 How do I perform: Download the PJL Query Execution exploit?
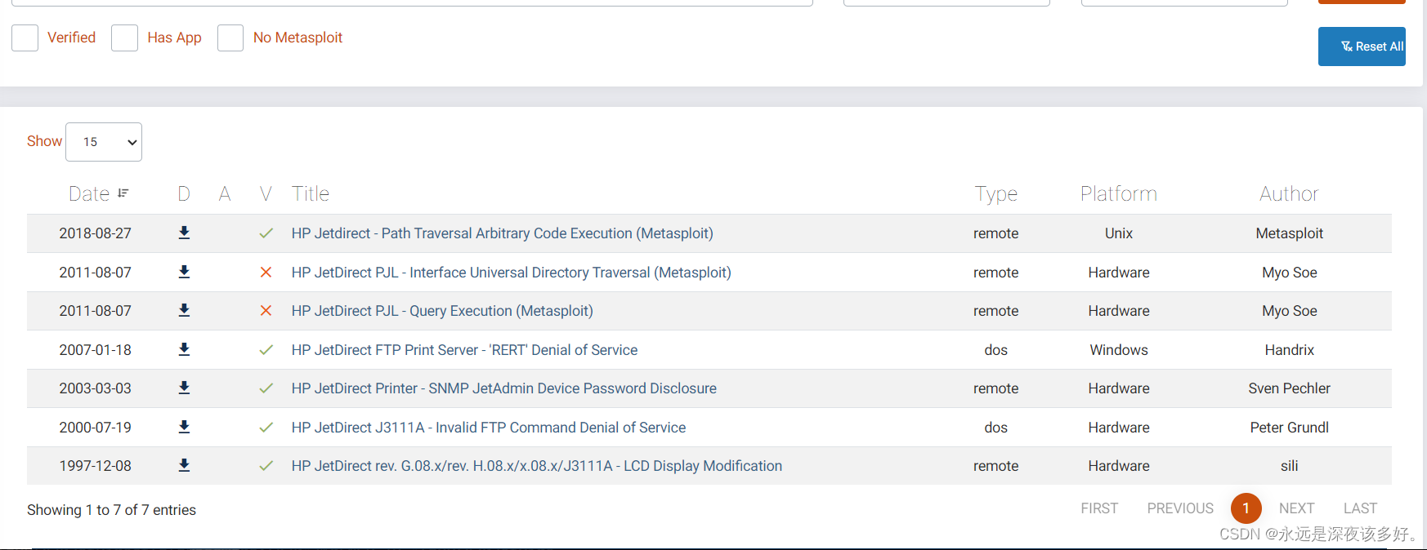coord(184,310)
